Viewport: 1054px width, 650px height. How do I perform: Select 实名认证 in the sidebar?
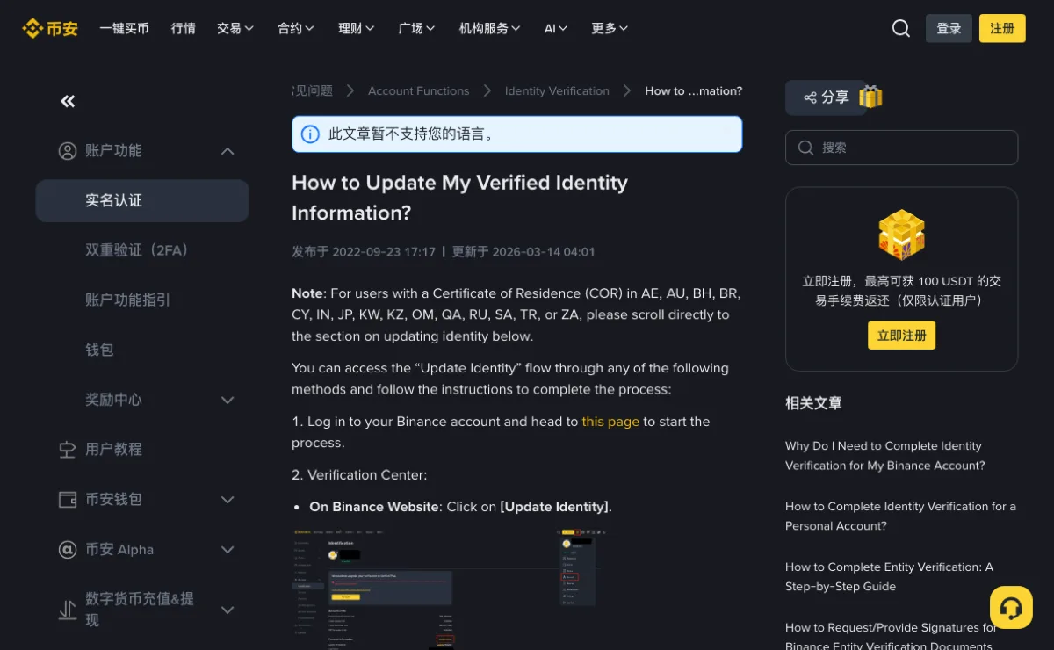coord(142,201)
